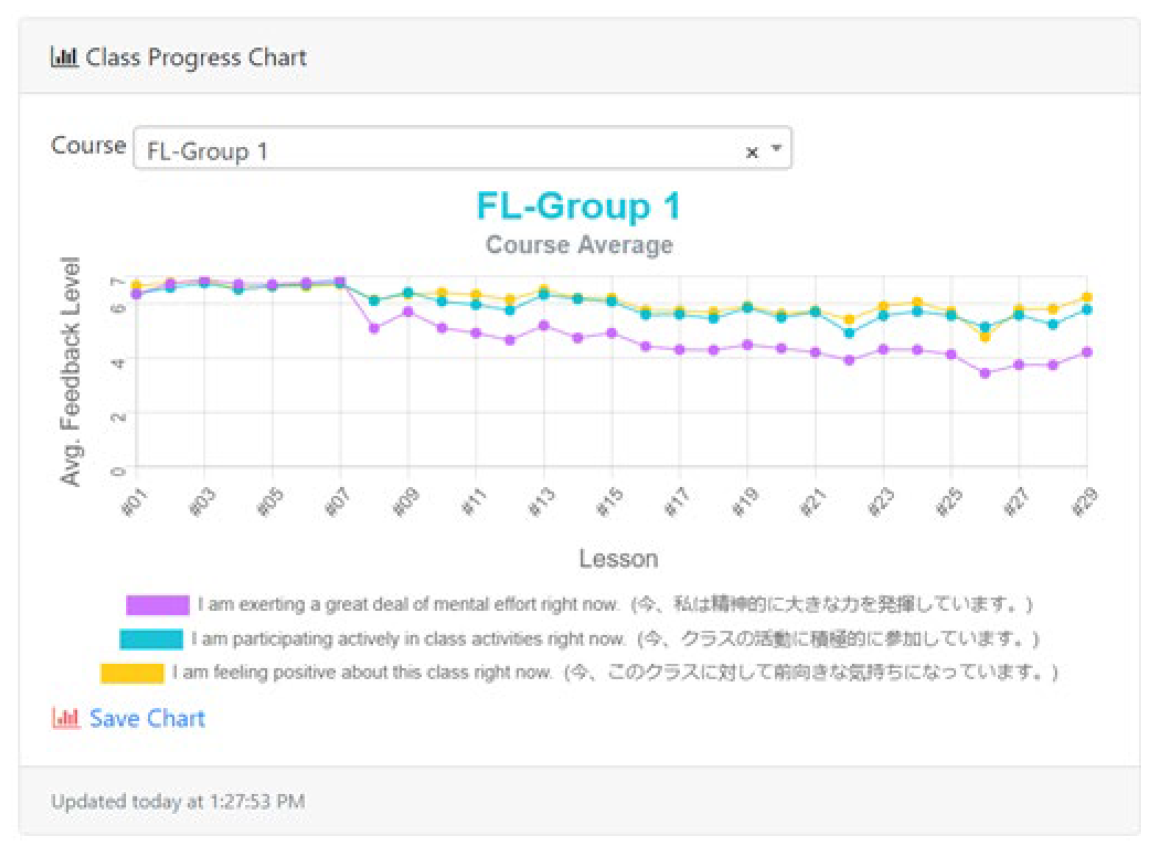Toggle the teal participating actively legend swatch
The height and width of the screenshot is (851, 1155).
tap(151, 639)
